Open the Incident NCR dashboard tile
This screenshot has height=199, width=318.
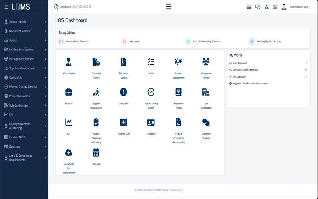tap(124, 126)
